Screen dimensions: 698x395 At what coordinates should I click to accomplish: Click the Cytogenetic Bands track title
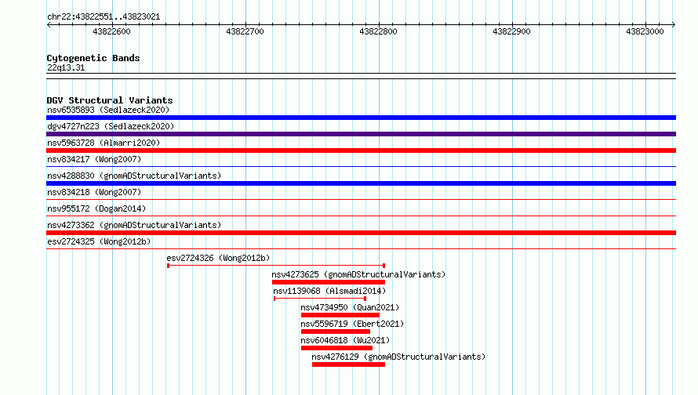coord(93,58)
